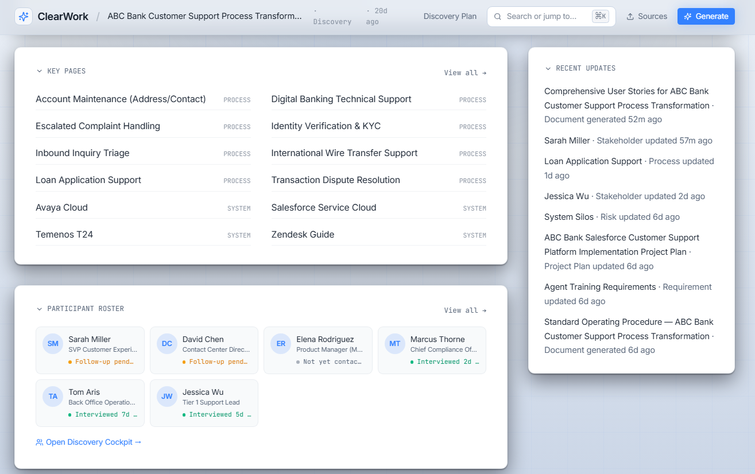Click the people icon before Open Discovery Cockpit

click(x=40, y=442)
